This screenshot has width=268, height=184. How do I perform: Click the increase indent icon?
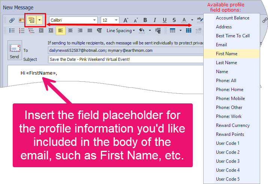click(x=51, y=31)
